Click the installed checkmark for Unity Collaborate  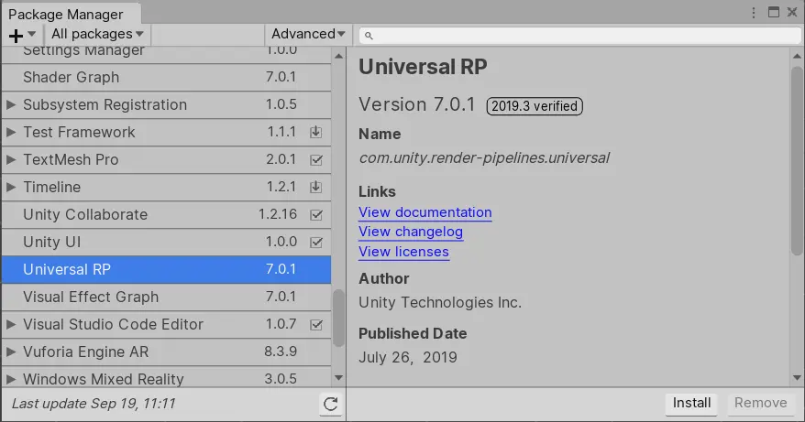(316, 215)
